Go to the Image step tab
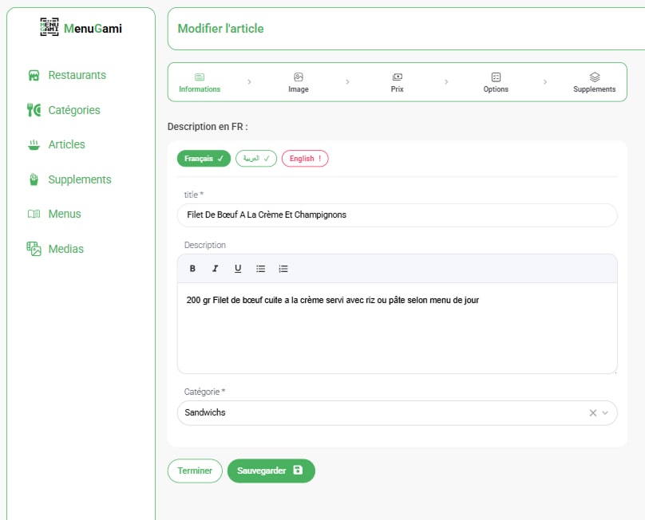This screenshot has width=645, height=520. [299, 83]
